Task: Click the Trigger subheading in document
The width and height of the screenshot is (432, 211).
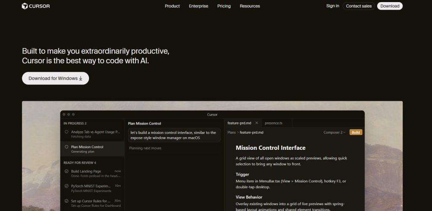Action: tap(242, 174)
